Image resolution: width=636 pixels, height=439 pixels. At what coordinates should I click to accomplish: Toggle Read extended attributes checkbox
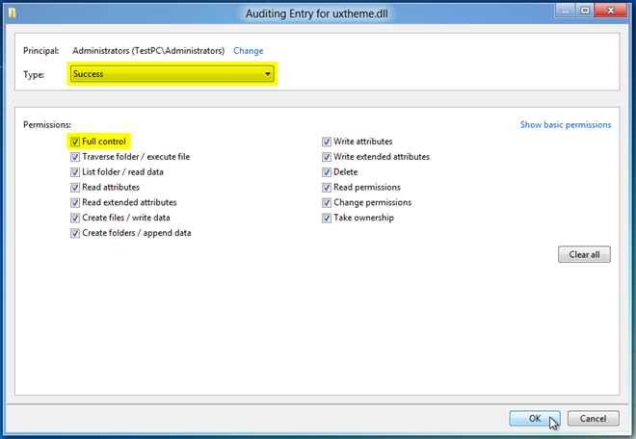click(x=75, y=203)
